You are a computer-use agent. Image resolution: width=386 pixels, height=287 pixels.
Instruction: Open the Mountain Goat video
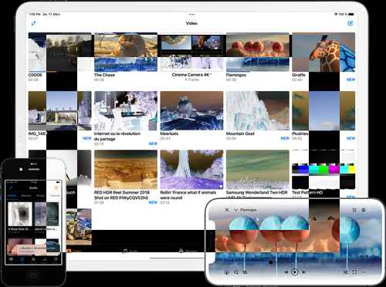click(x=258, y=111)
